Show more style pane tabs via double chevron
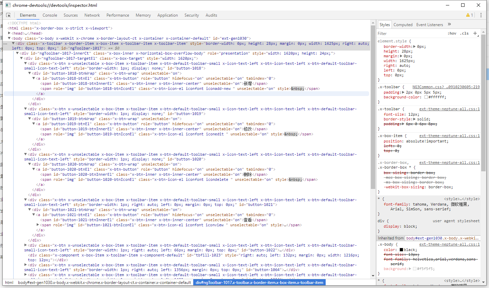 point(449,24)
